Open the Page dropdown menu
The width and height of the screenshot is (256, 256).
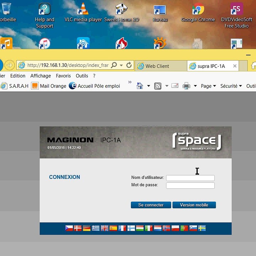pos(208,86)
